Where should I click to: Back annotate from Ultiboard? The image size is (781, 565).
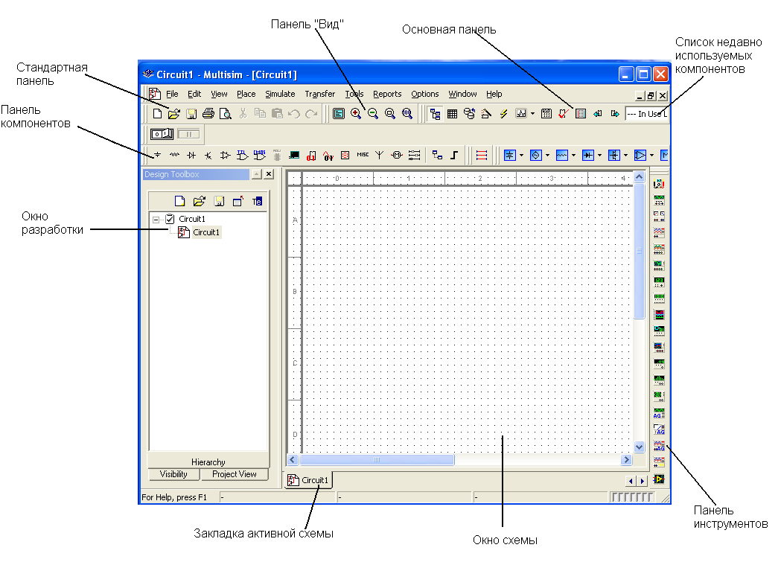tap(598, 113)
